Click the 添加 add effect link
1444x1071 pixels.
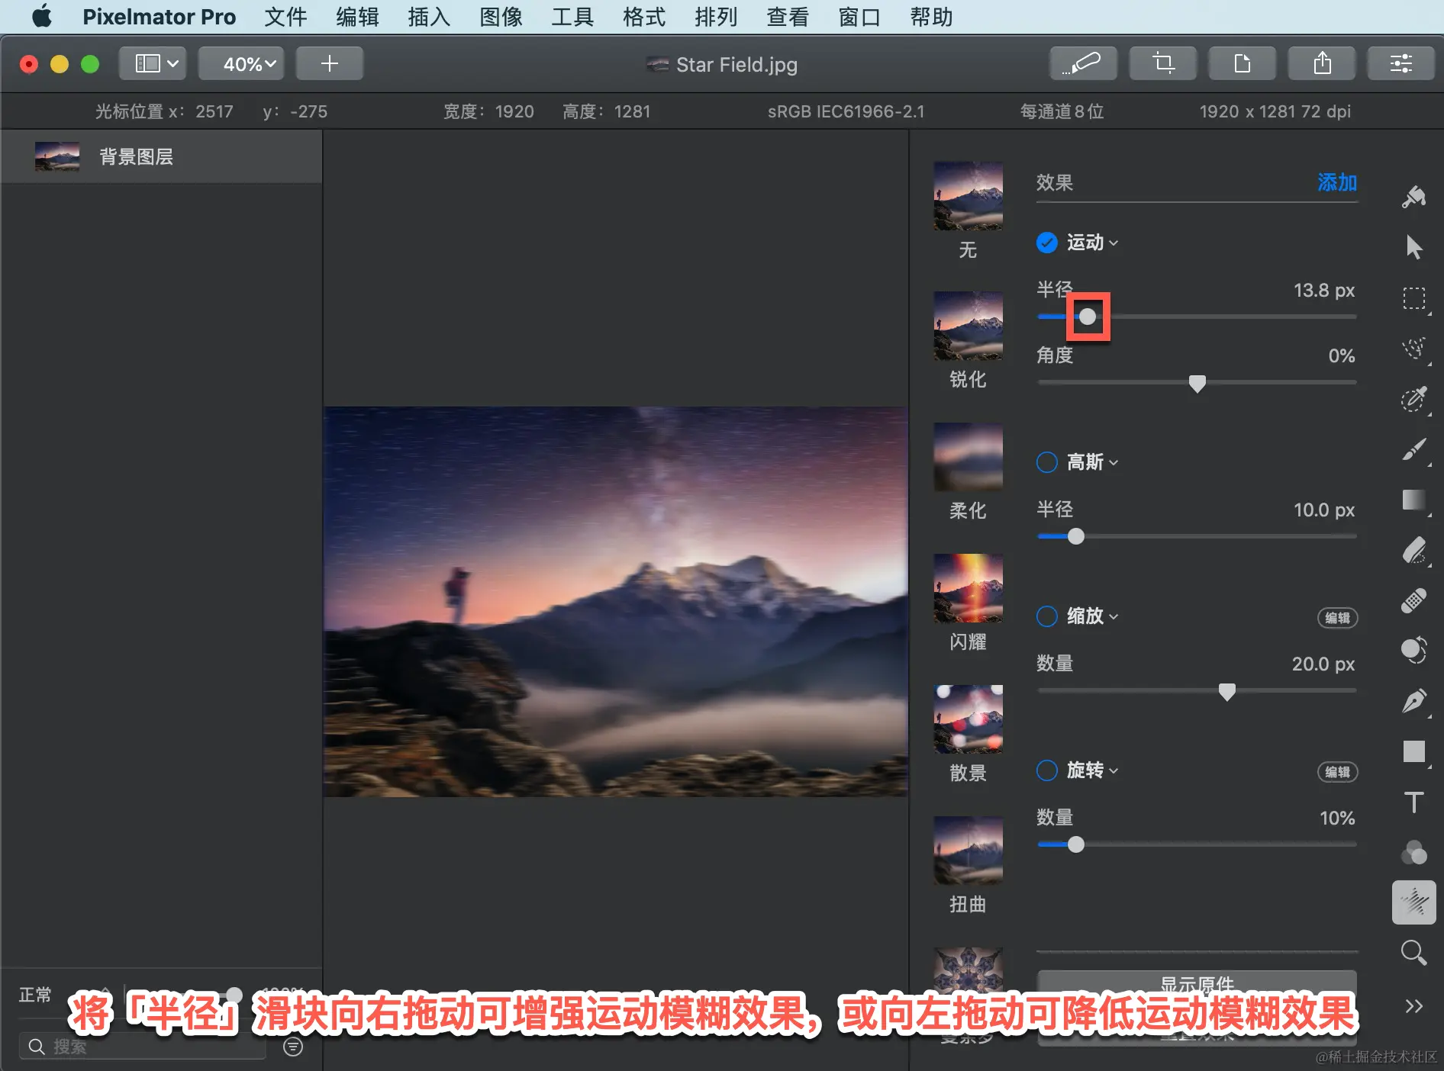pos(1336,182)
